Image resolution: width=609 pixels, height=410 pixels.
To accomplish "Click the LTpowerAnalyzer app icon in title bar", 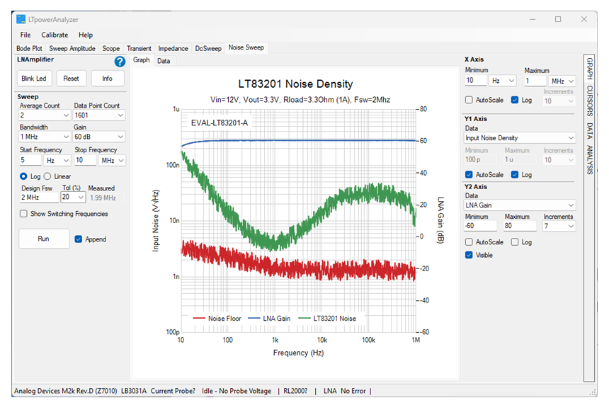I will [21, 19].
